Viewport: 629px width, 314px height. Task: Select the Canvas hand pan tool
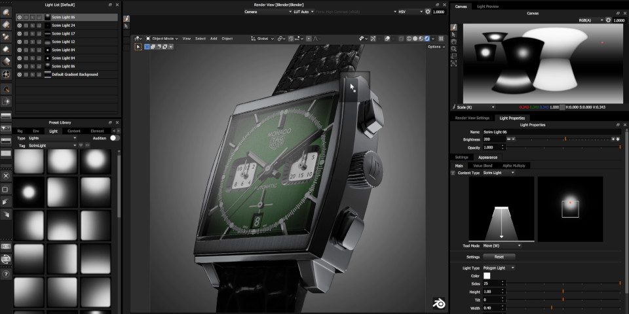453,41
